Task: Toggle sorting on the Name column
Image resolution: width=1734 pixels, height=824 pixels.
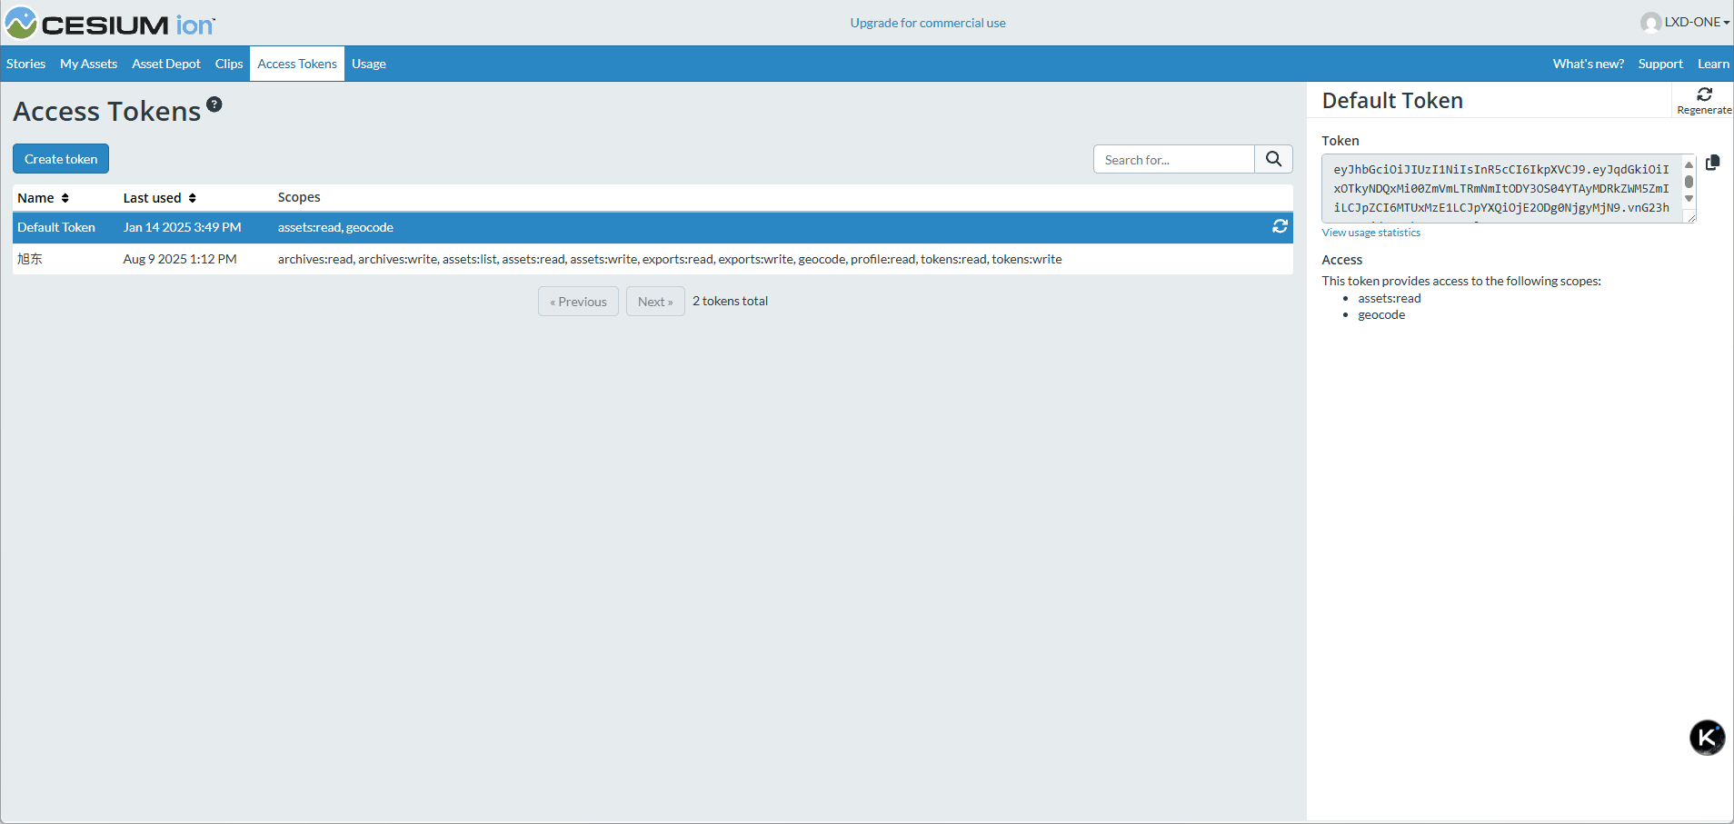Action: (x=65, y=197)
